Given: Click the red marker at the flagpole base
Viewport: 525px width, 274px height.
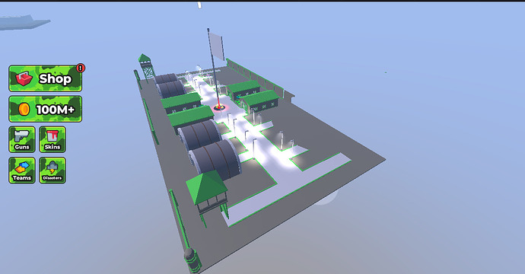Looking at the screenshot, I should (x=219, y=107).
